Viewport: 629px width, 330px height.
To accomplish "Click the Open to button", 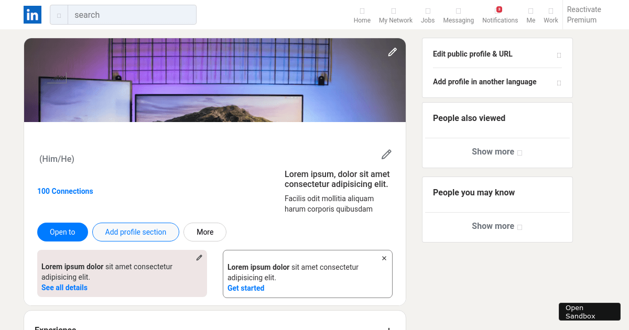I will point(62,232).
